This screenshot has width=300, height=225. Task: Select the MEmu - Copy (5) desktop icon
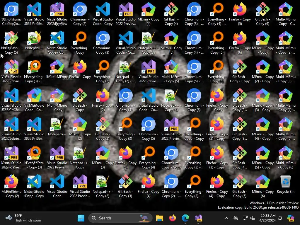click(171, 43)
